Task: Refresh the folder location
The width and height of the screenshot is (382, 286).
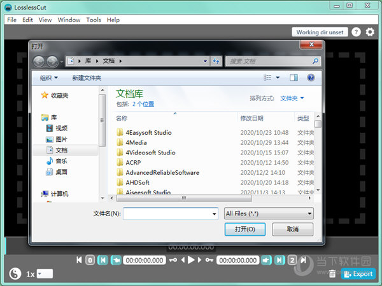Action: (216, 61)
